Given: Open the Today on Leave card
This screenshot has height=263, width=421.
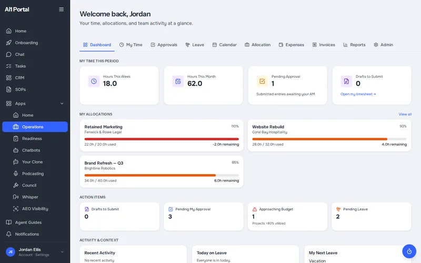Looking at the screenshot, I should 245,255.
